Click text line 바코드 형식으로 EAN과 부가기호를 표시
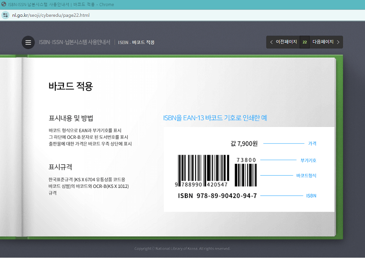The image size is (365, 258). tap(85, 130)
